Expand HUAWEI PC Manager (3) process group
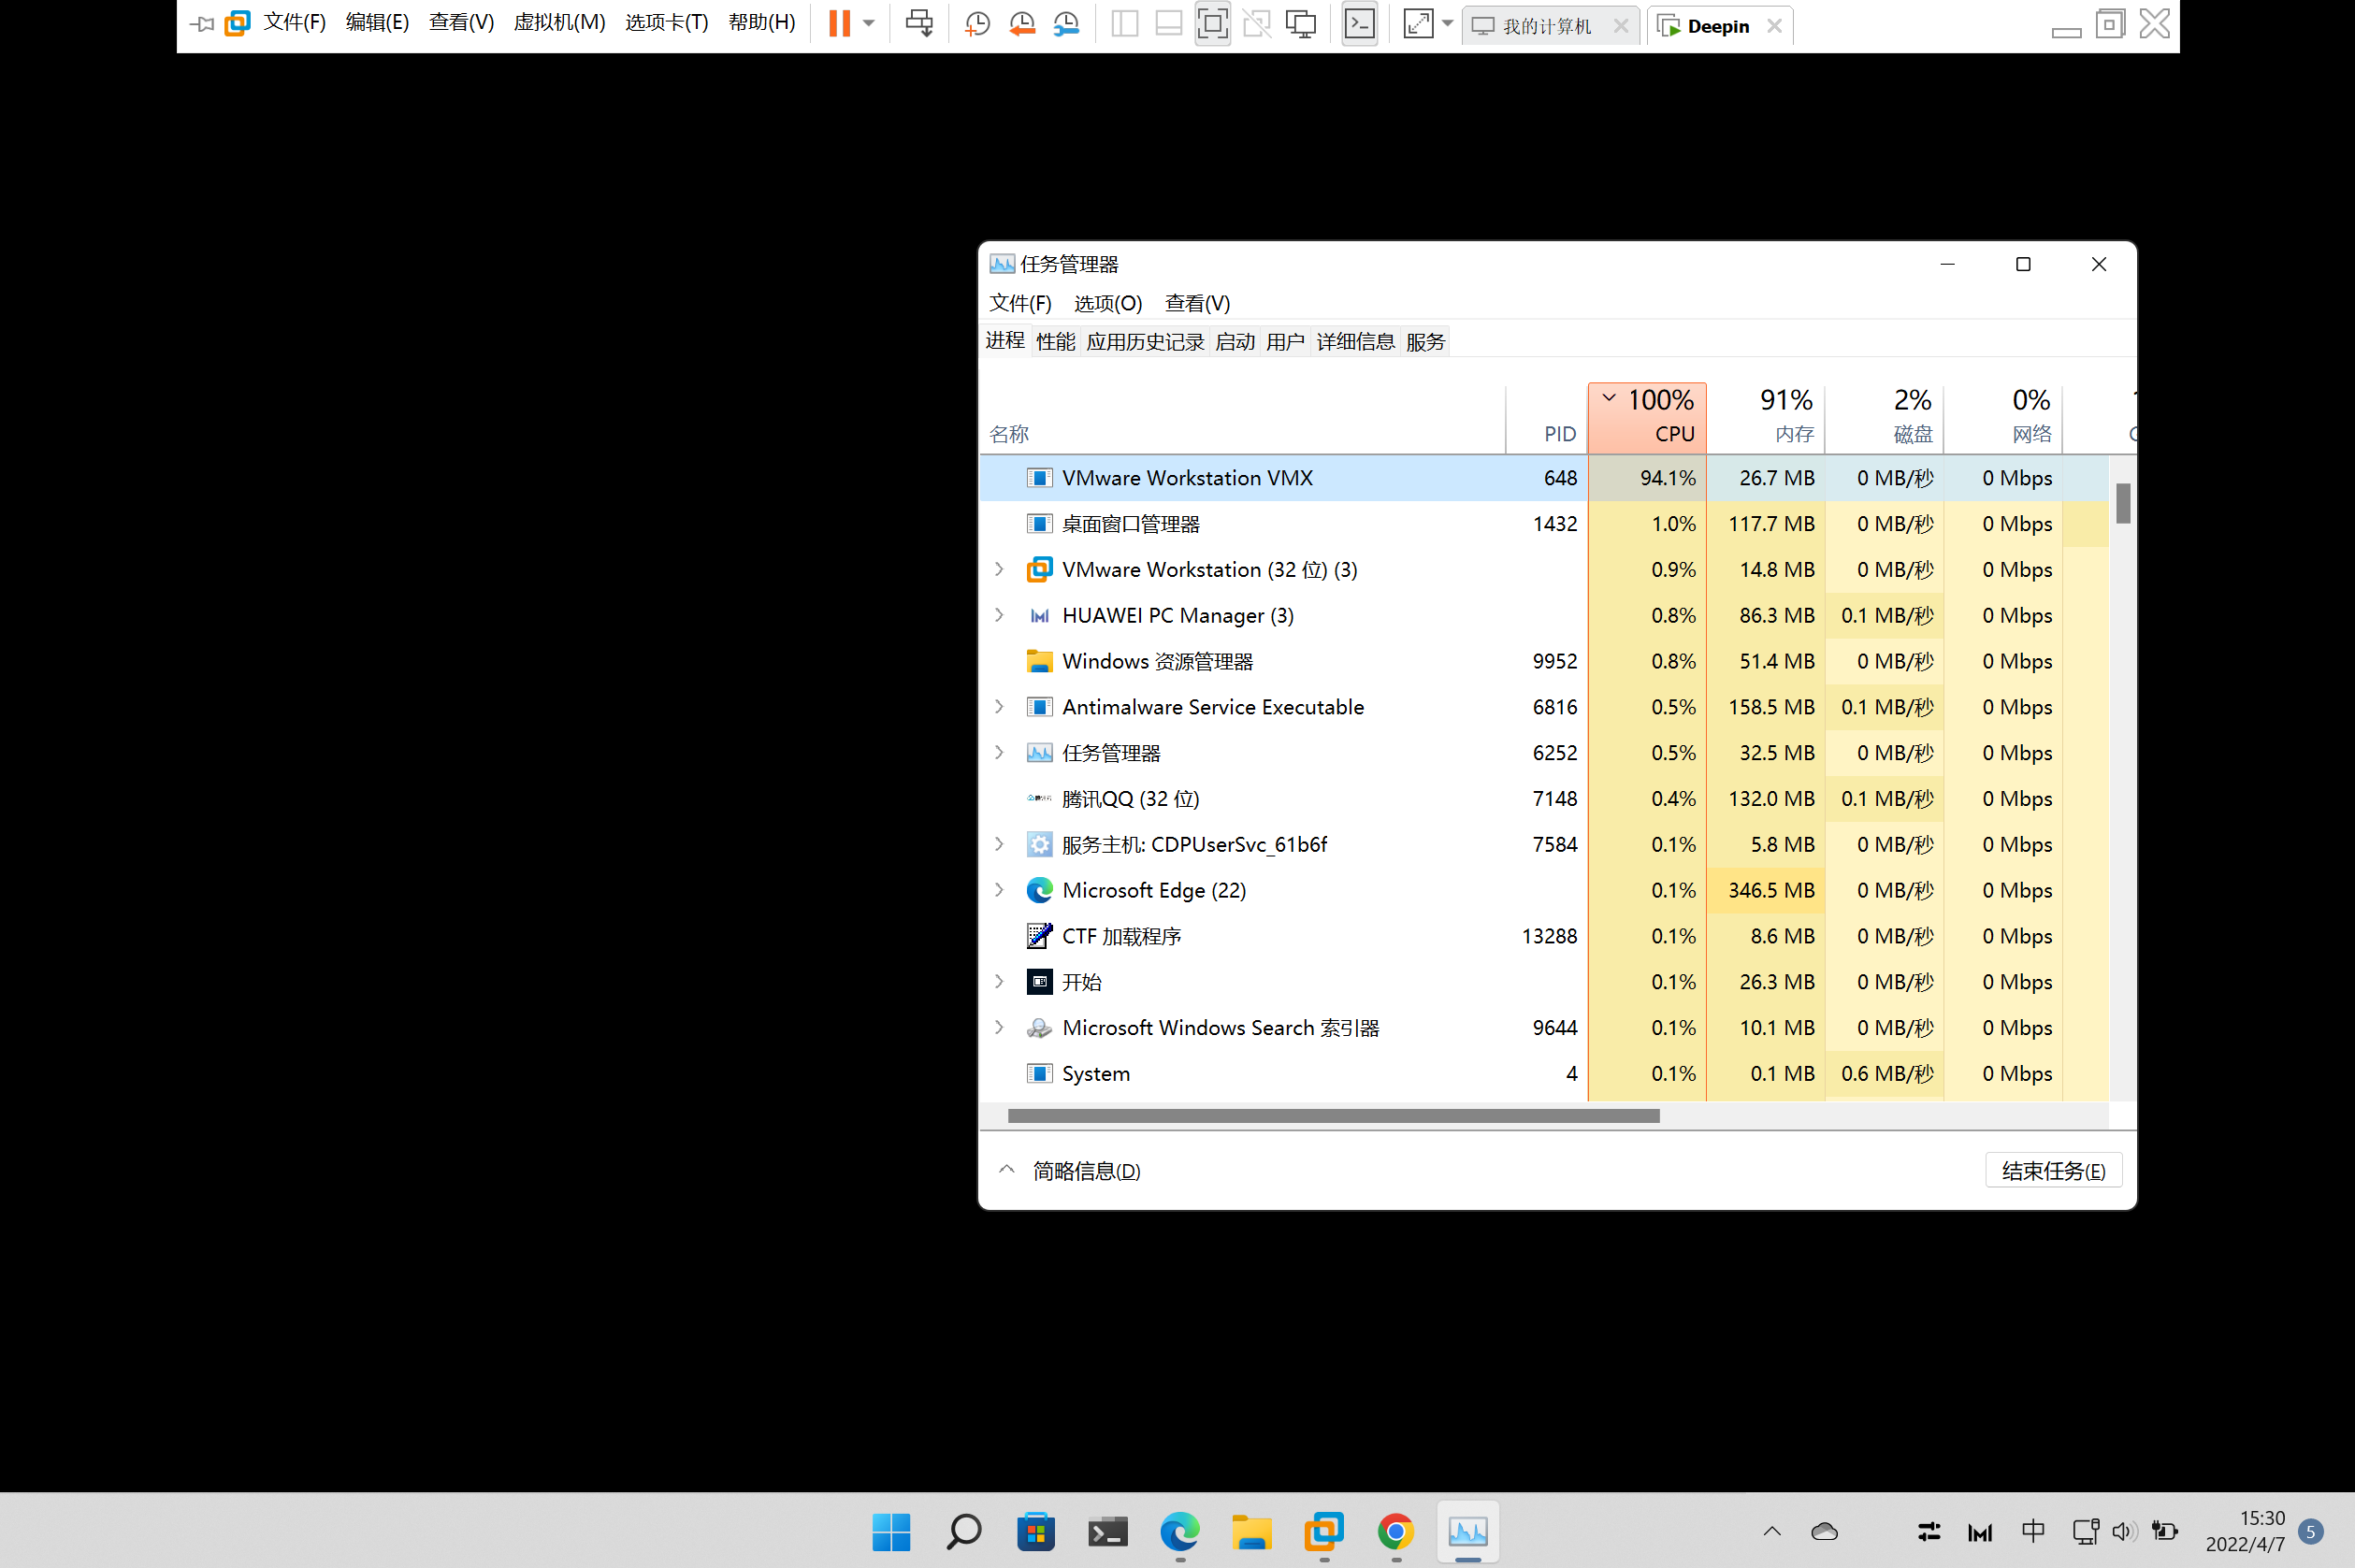The height and width of the screenshot is (1568, 2355). coord(998,615)
